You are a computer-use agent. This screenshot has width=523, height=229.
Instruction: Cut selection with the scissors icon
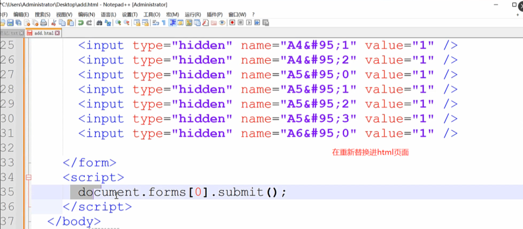(53, 23)
